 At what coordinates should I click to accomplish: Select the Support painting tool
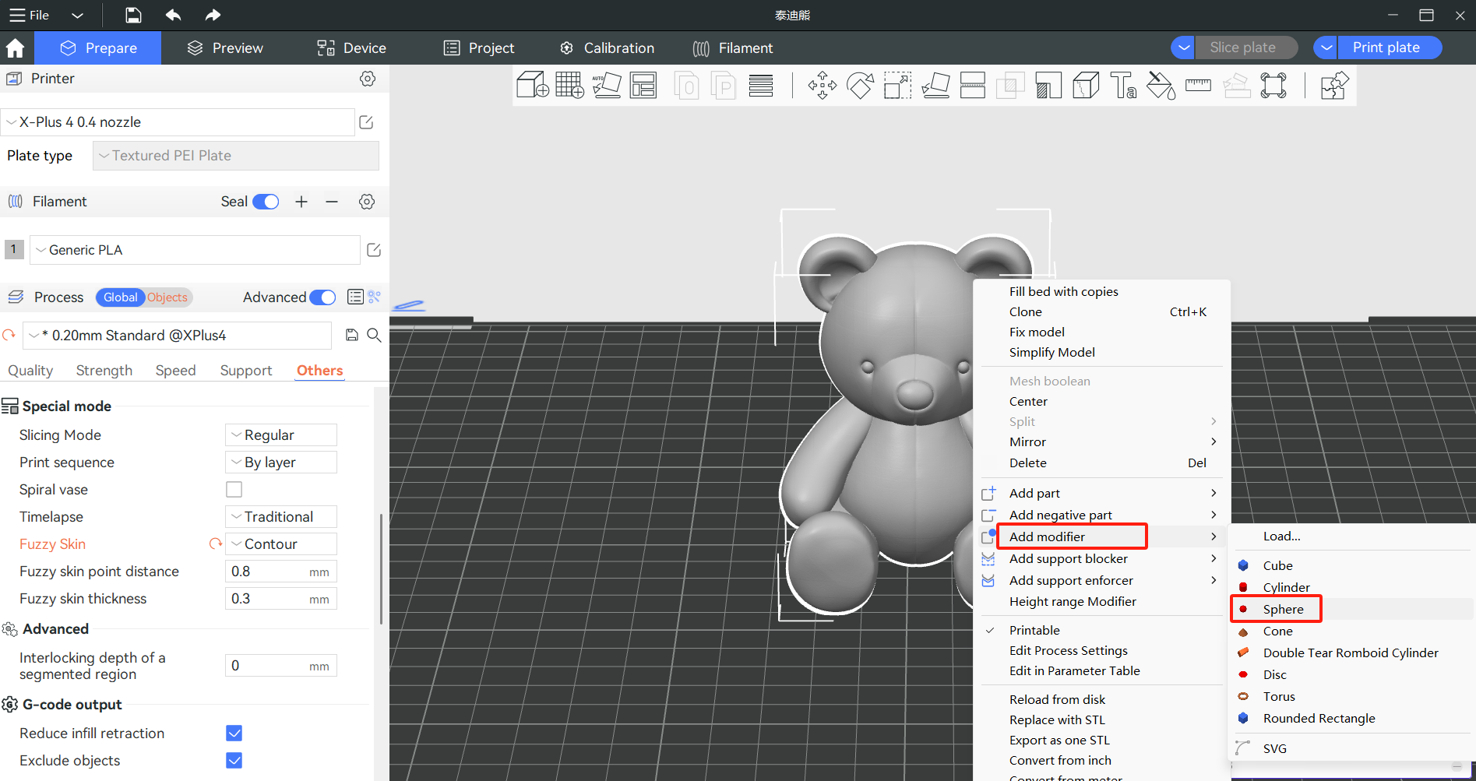[1048, 85]
